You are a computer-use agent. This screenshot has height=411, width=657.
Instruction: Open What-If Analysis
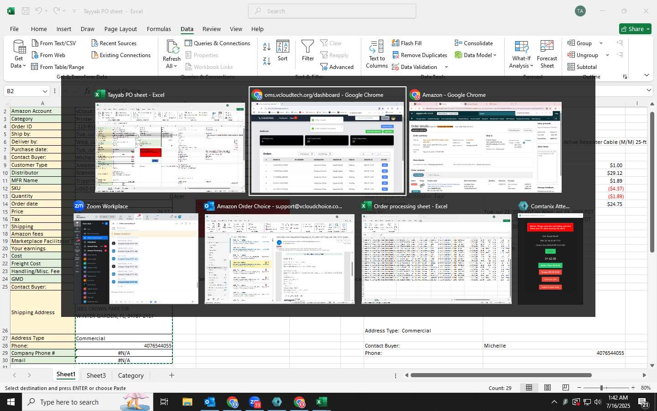point(521,54)
